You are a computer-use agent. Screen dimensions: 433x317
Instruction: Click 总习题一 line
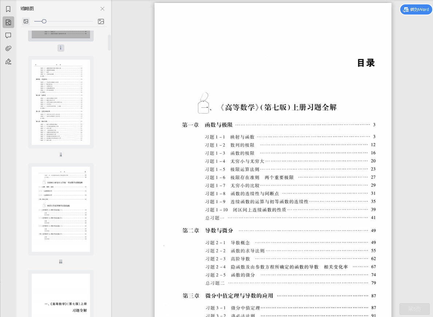[290, 218]
